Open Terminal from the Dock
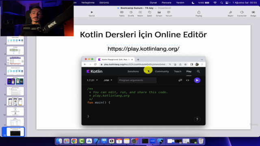The height and width of the screenshot is (146, 260). (145, 141)
